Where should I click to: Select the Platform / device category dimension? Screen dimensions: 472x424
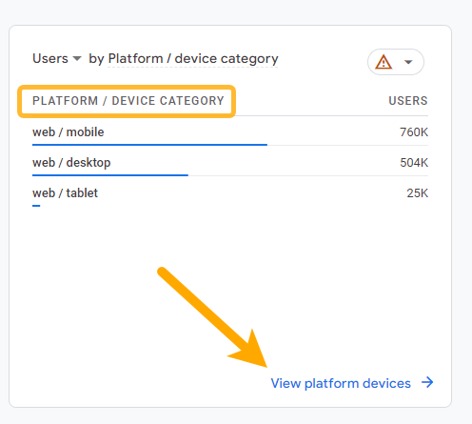coord(193,59)
